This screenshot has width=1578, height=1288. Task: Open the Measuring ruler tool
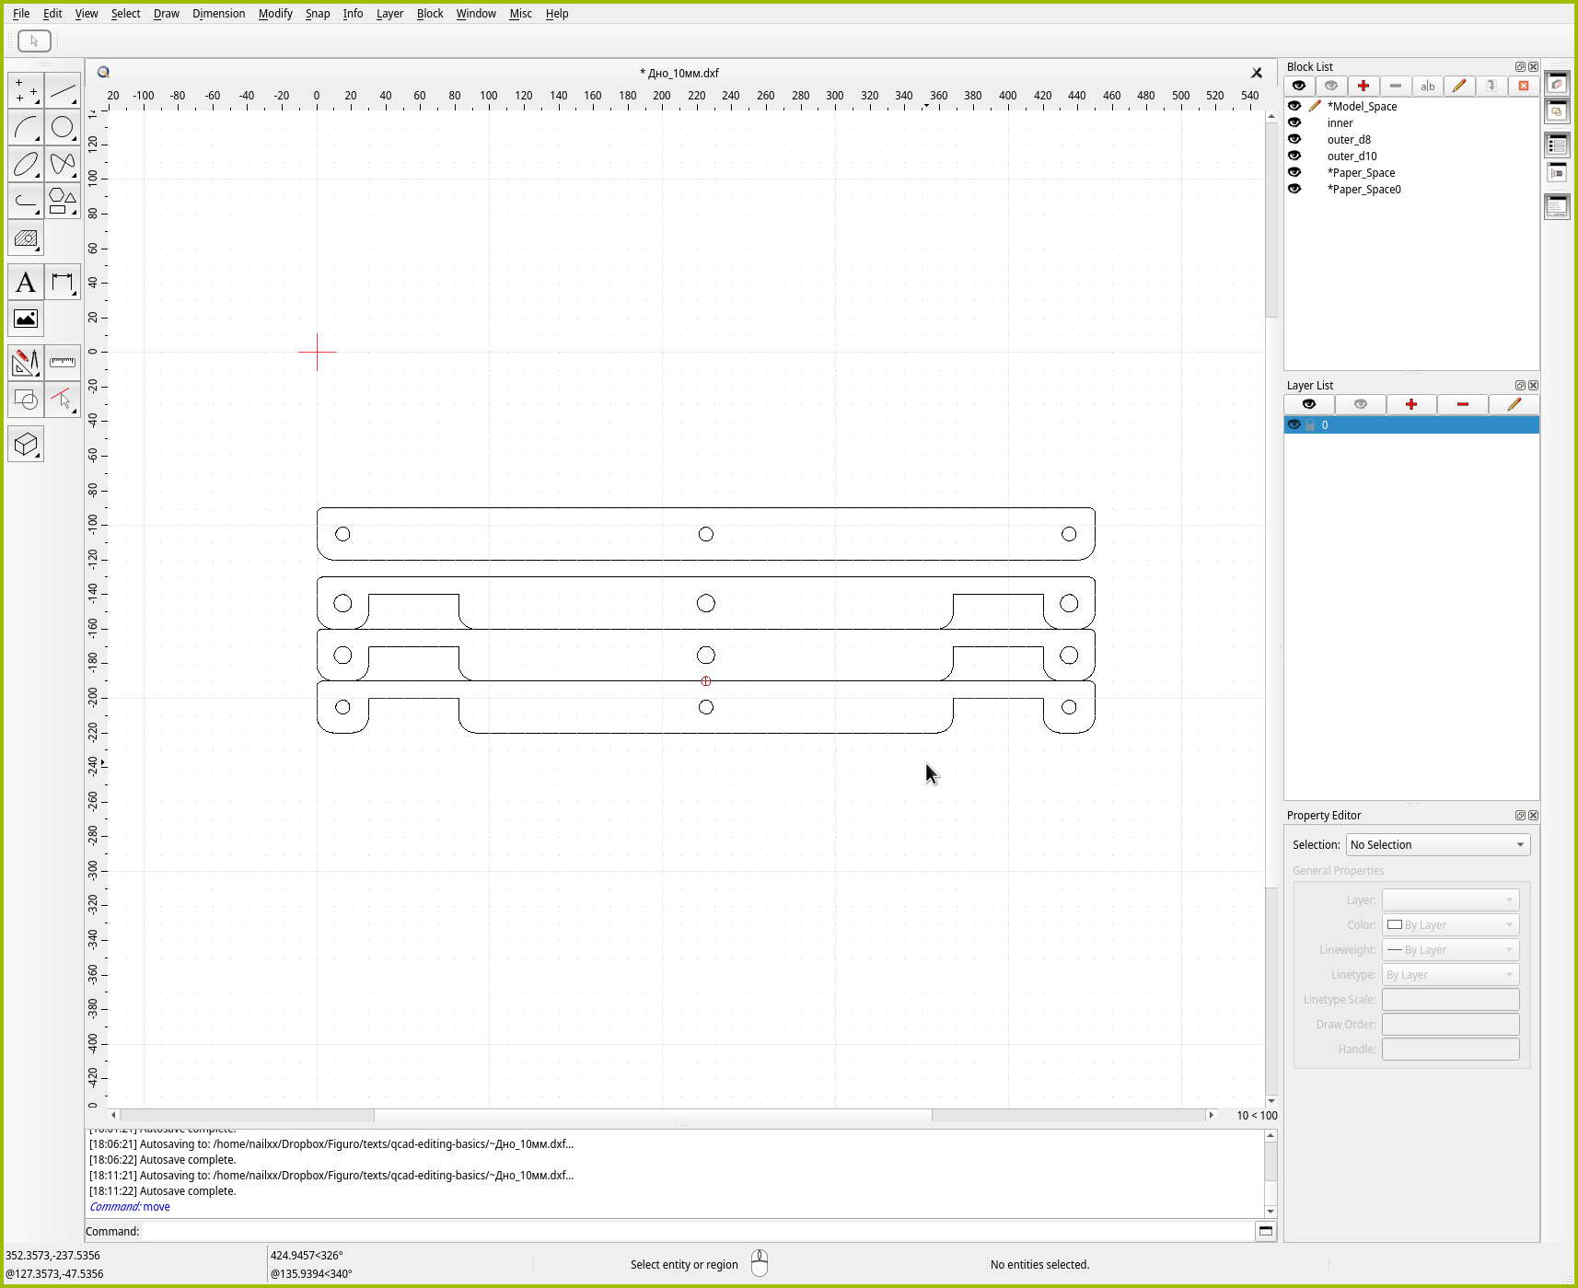click(63, 363)
